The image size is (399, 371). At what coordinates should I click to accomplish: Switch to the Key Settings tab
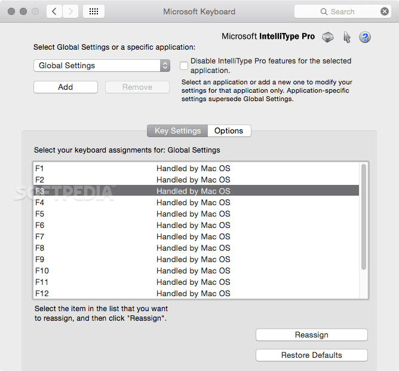(x=177, y=131)
